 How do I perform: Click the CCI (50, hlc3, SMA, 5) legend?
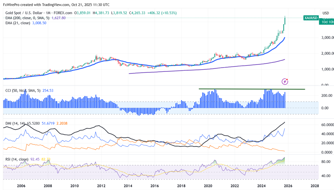[x=23, y=91]
